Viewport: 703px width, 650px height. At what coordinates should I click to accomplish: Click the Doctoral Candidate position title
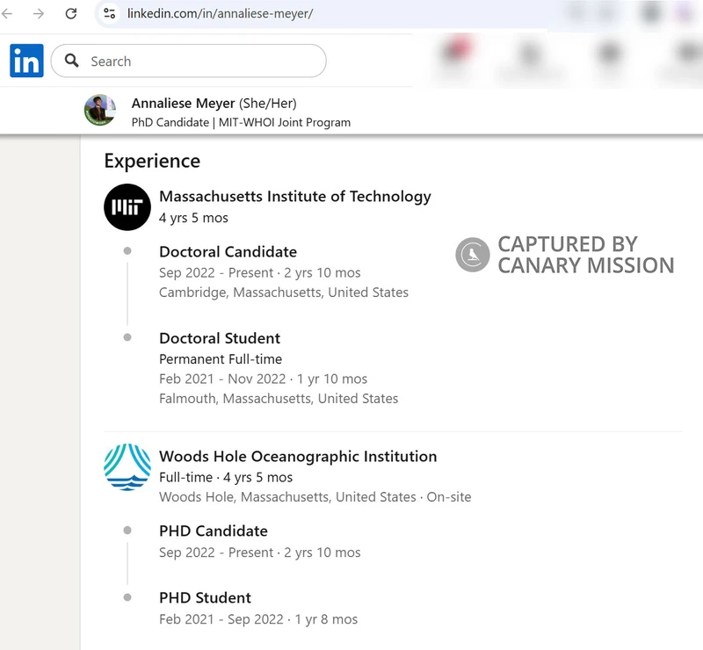coord(228,252)
